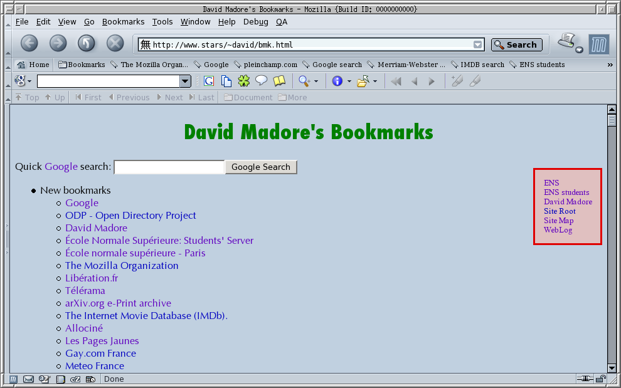Open the Bookmarks menu

pos(123,21)
